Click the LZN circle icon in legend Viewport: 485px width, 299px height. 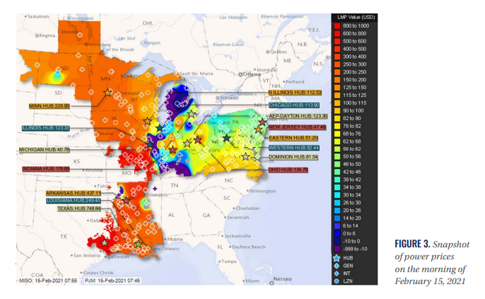coord(337,281)
